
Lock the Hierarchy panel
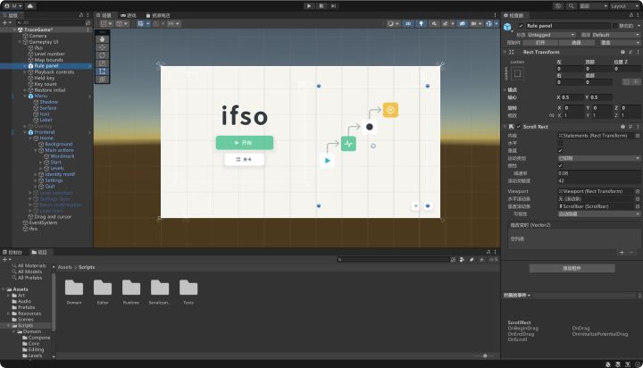80,15
